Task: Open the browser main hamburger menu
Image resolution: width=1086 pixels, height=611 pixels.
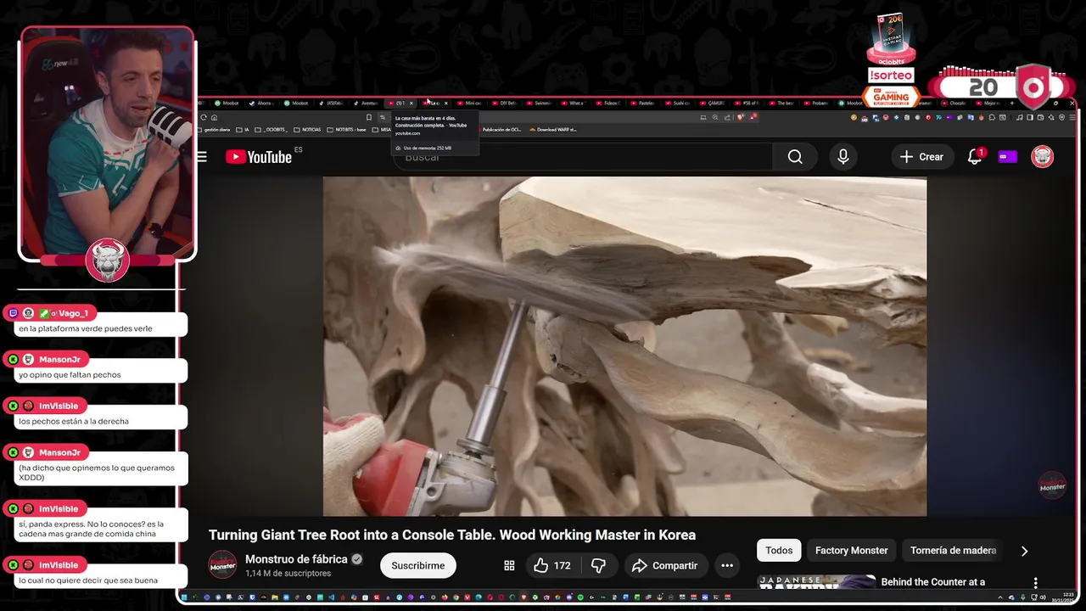Action: (1072, 117)
